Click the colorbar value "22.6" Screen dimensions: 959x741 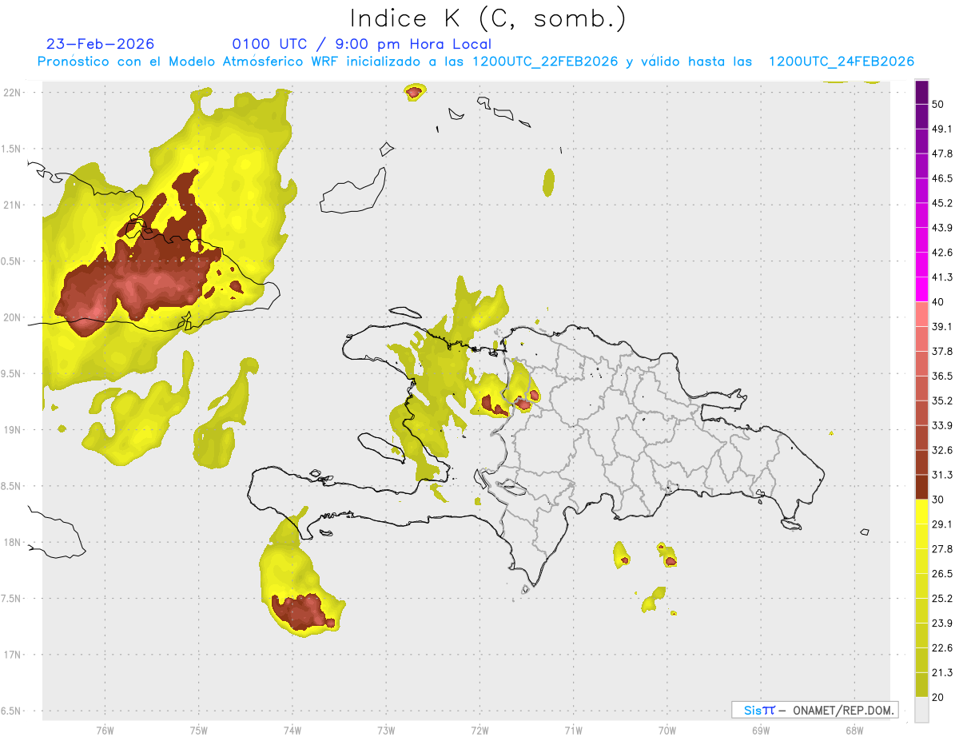pyautogui.click(x=941, y=647)
